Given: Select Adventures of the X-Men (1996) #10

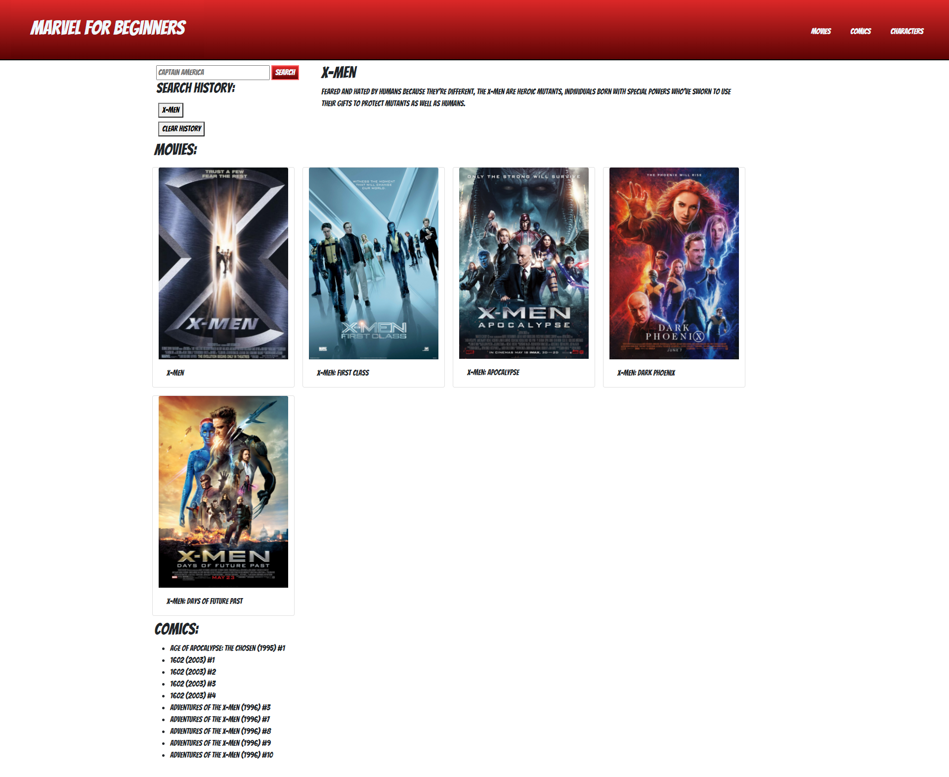Looking at the screenshot, I should (221, 755).
